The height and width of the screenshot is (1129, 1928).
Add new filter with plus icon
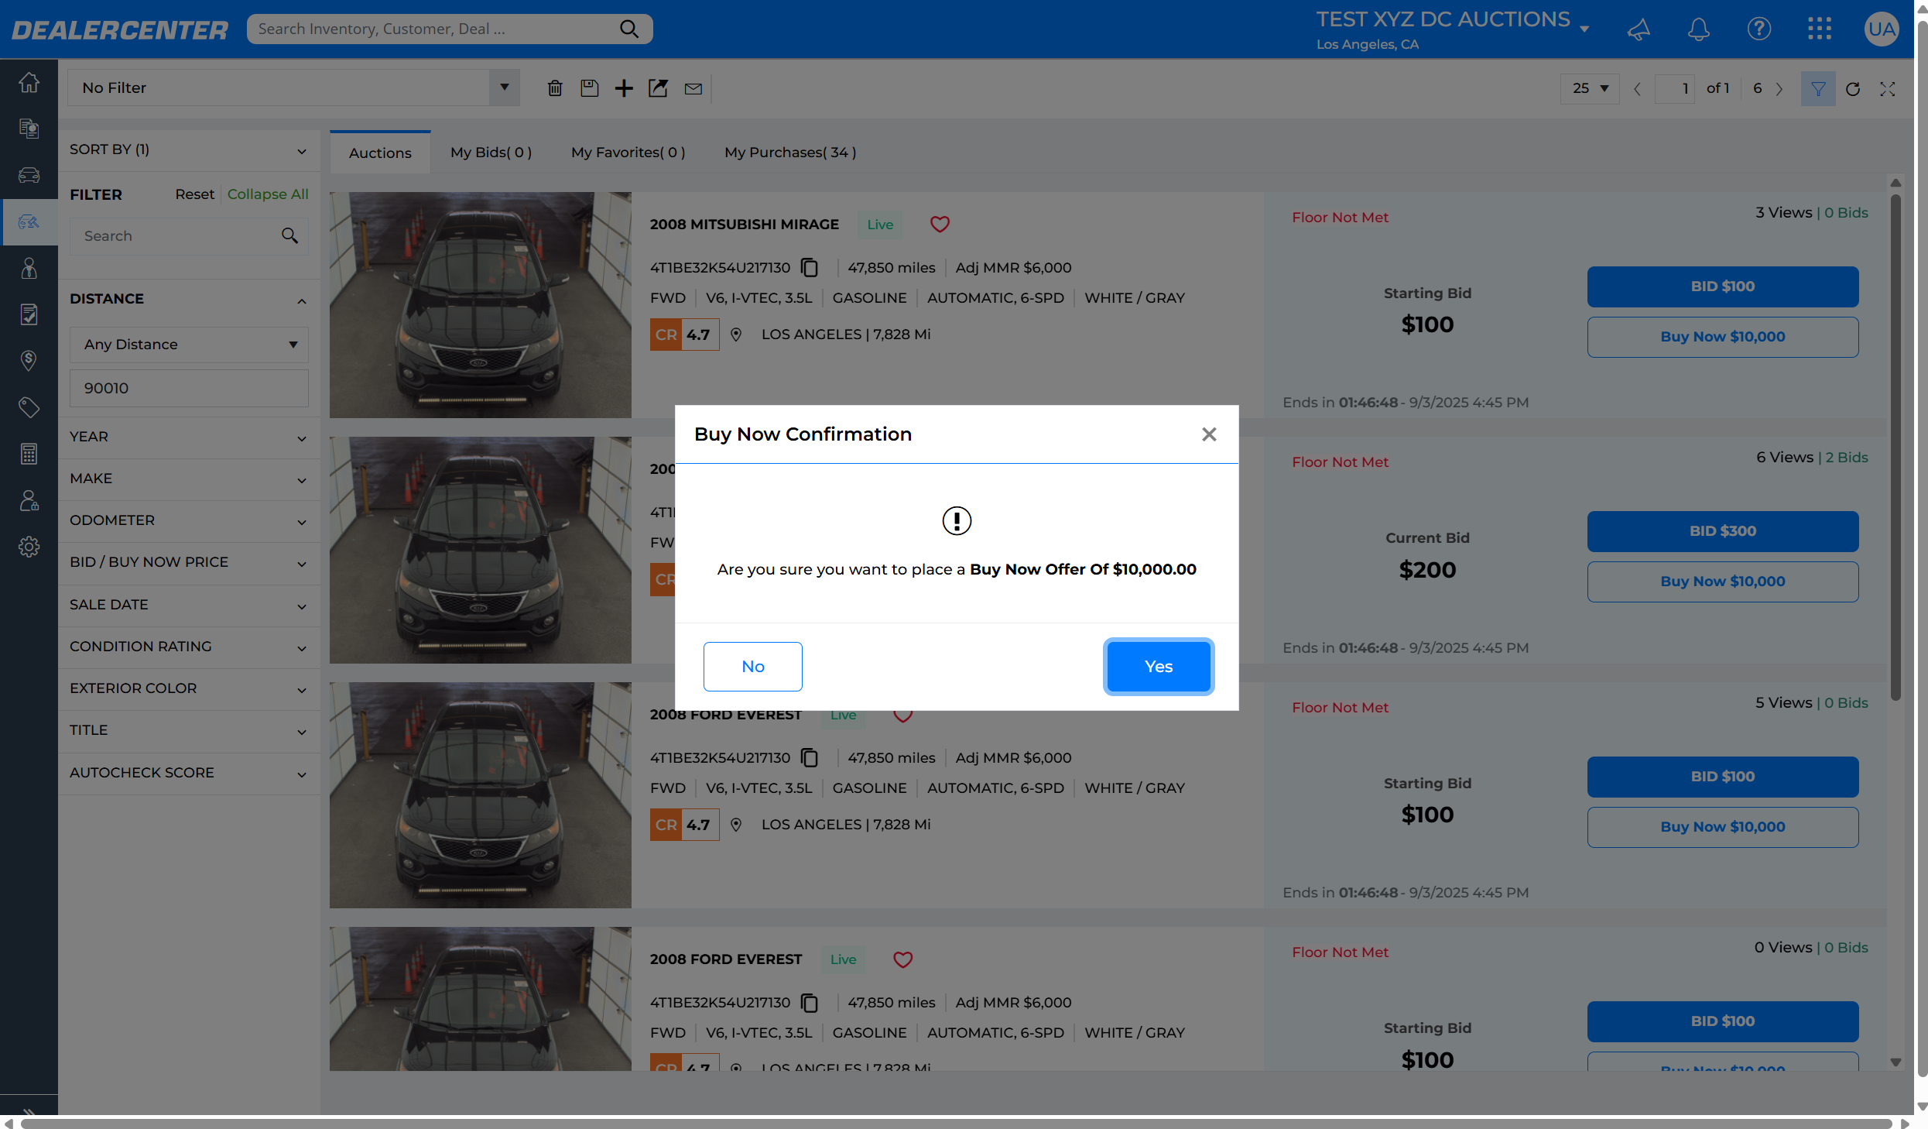click(x=624, y=88)
